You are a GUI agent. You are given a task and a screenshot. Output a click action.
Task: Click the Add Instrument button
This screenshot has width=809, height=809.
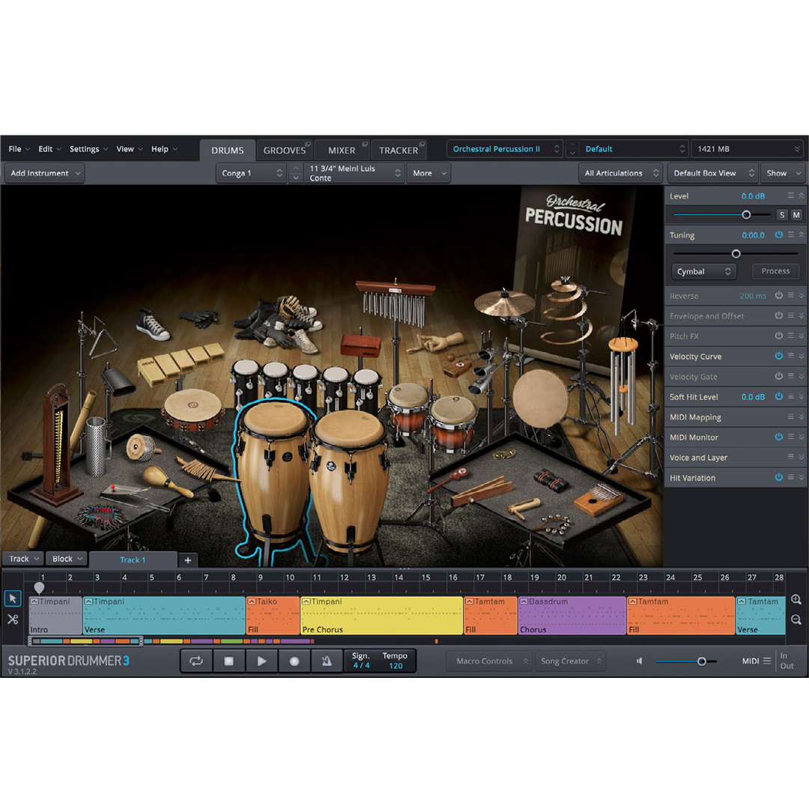click(45, 173)
